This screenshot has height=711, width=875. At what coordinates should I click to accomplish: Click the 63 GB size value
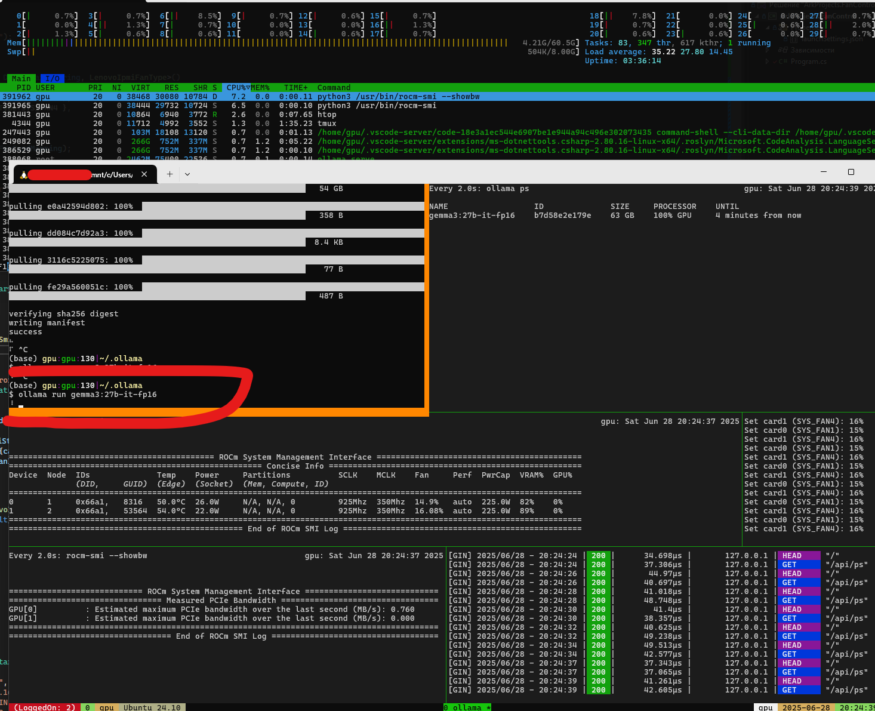point(623,216)
